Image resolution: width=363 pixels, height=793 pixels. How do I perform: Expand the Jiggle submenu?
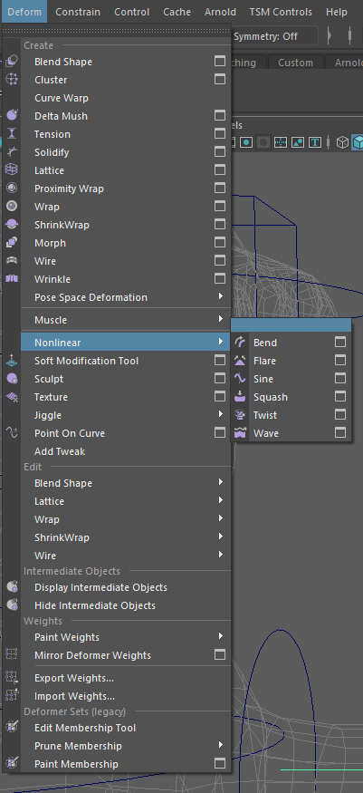point(221,415)
